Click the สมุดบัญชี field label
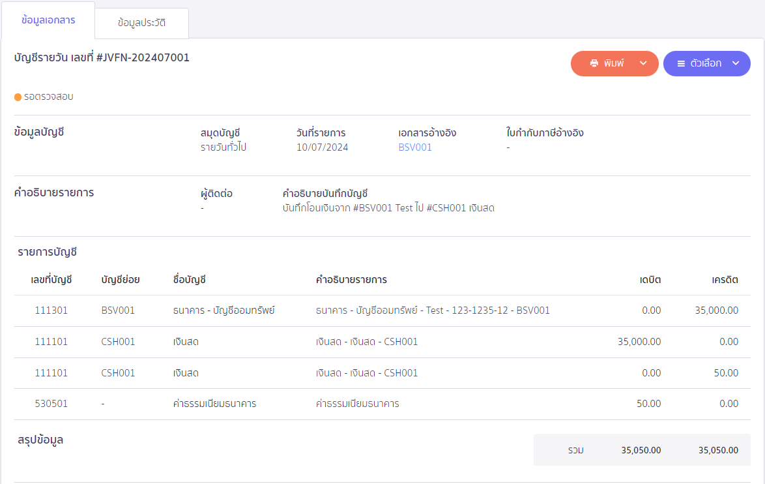Screen dimensions: 765x484 (x=220, y=133)
